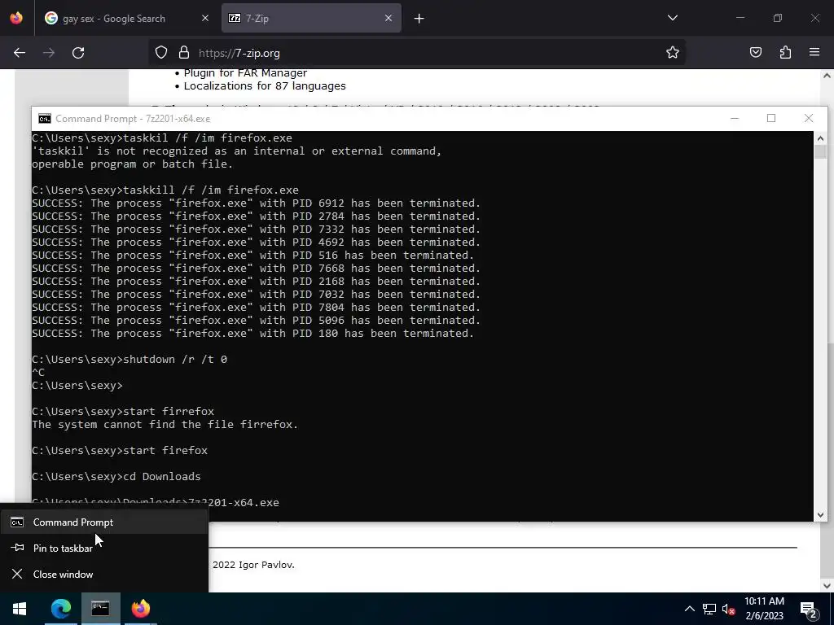Open the Windows Start menu
The image size is (834, 625).
click(x=20, y=609)
